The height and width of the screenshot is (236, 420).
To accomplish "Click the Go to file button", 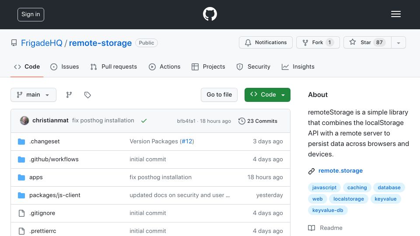I will pos(219,95).
